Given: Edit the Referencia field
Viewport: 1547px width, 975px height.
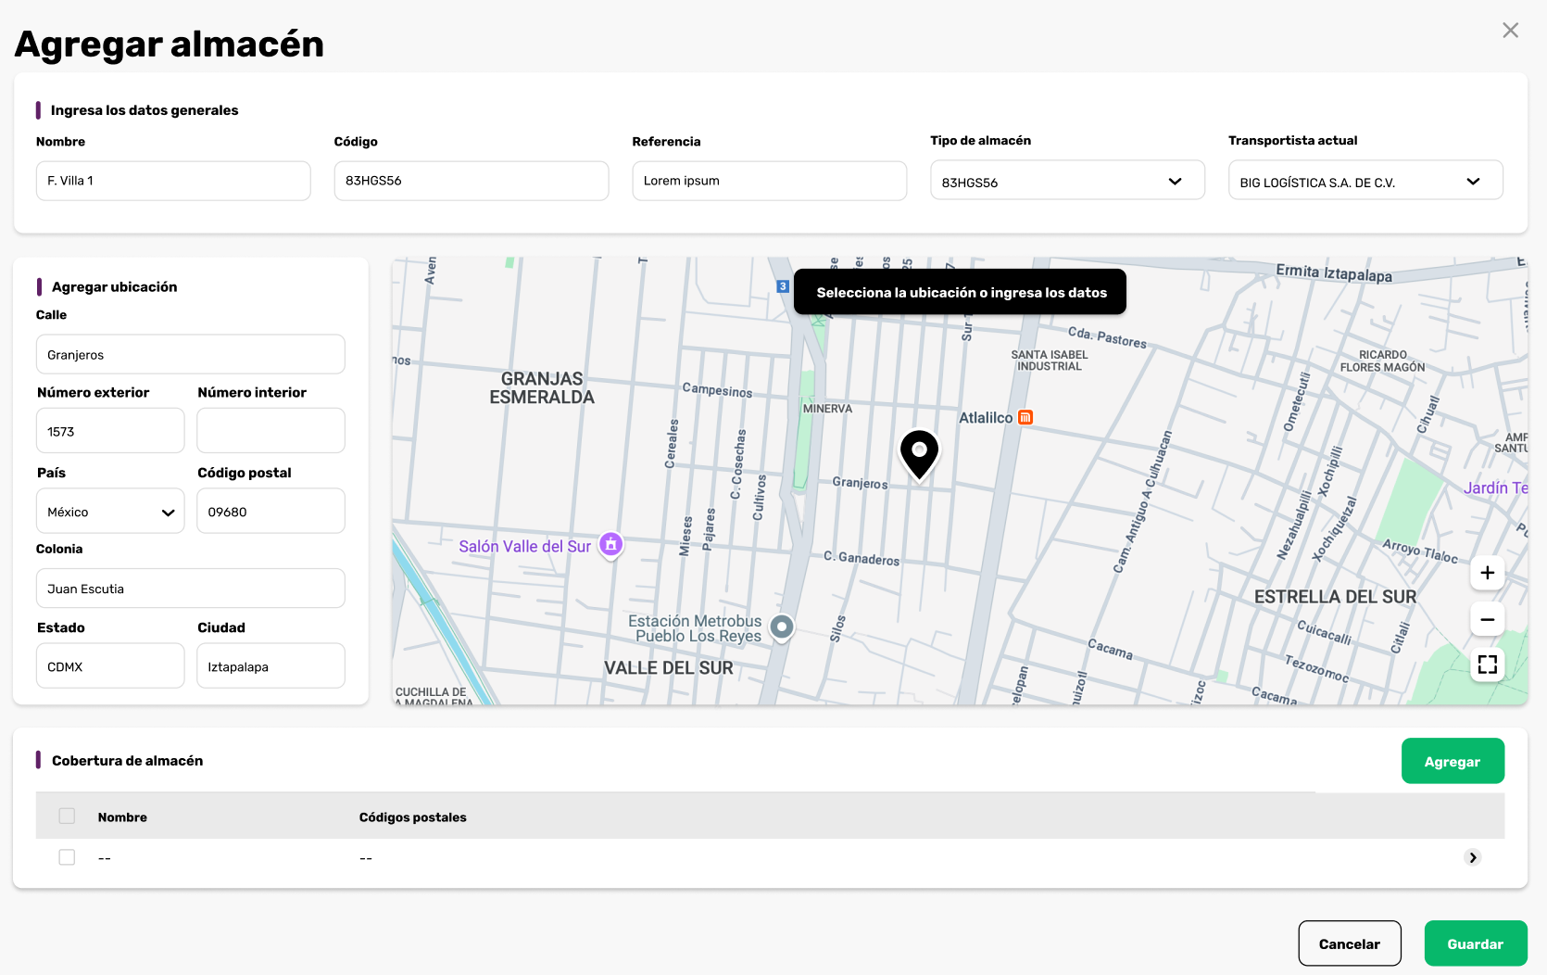Looking at the screenshot, I should 770,181.
